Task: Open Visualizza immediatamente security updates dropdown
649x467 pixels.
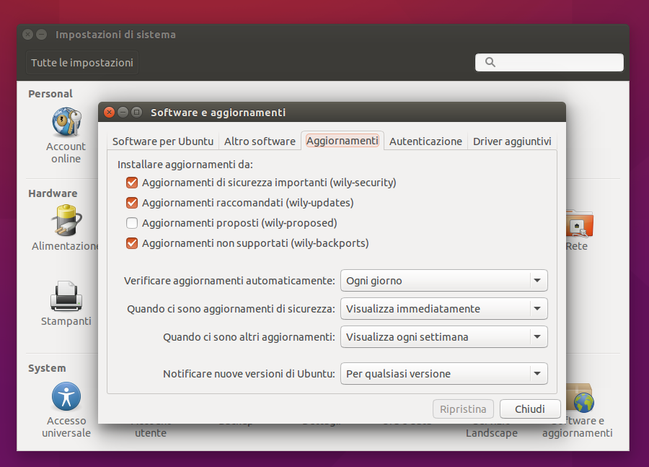Action: [x=443, y=309]
